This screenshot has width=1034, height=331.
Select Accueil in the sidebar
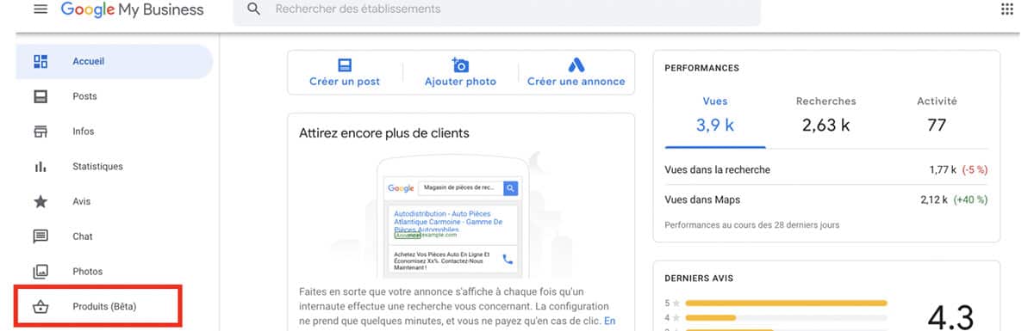114,61
